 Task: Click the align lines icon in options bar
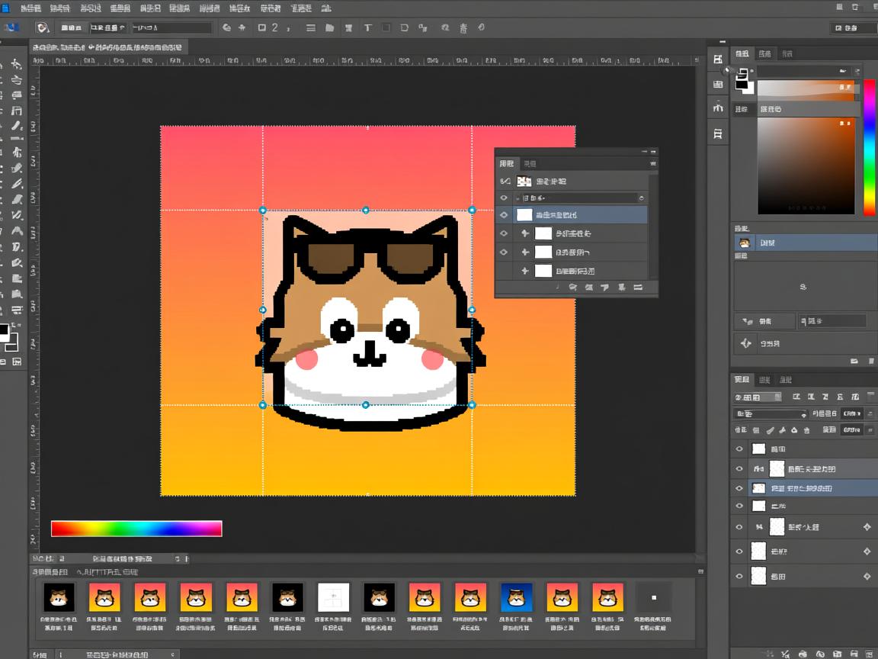tap(310, 28)
